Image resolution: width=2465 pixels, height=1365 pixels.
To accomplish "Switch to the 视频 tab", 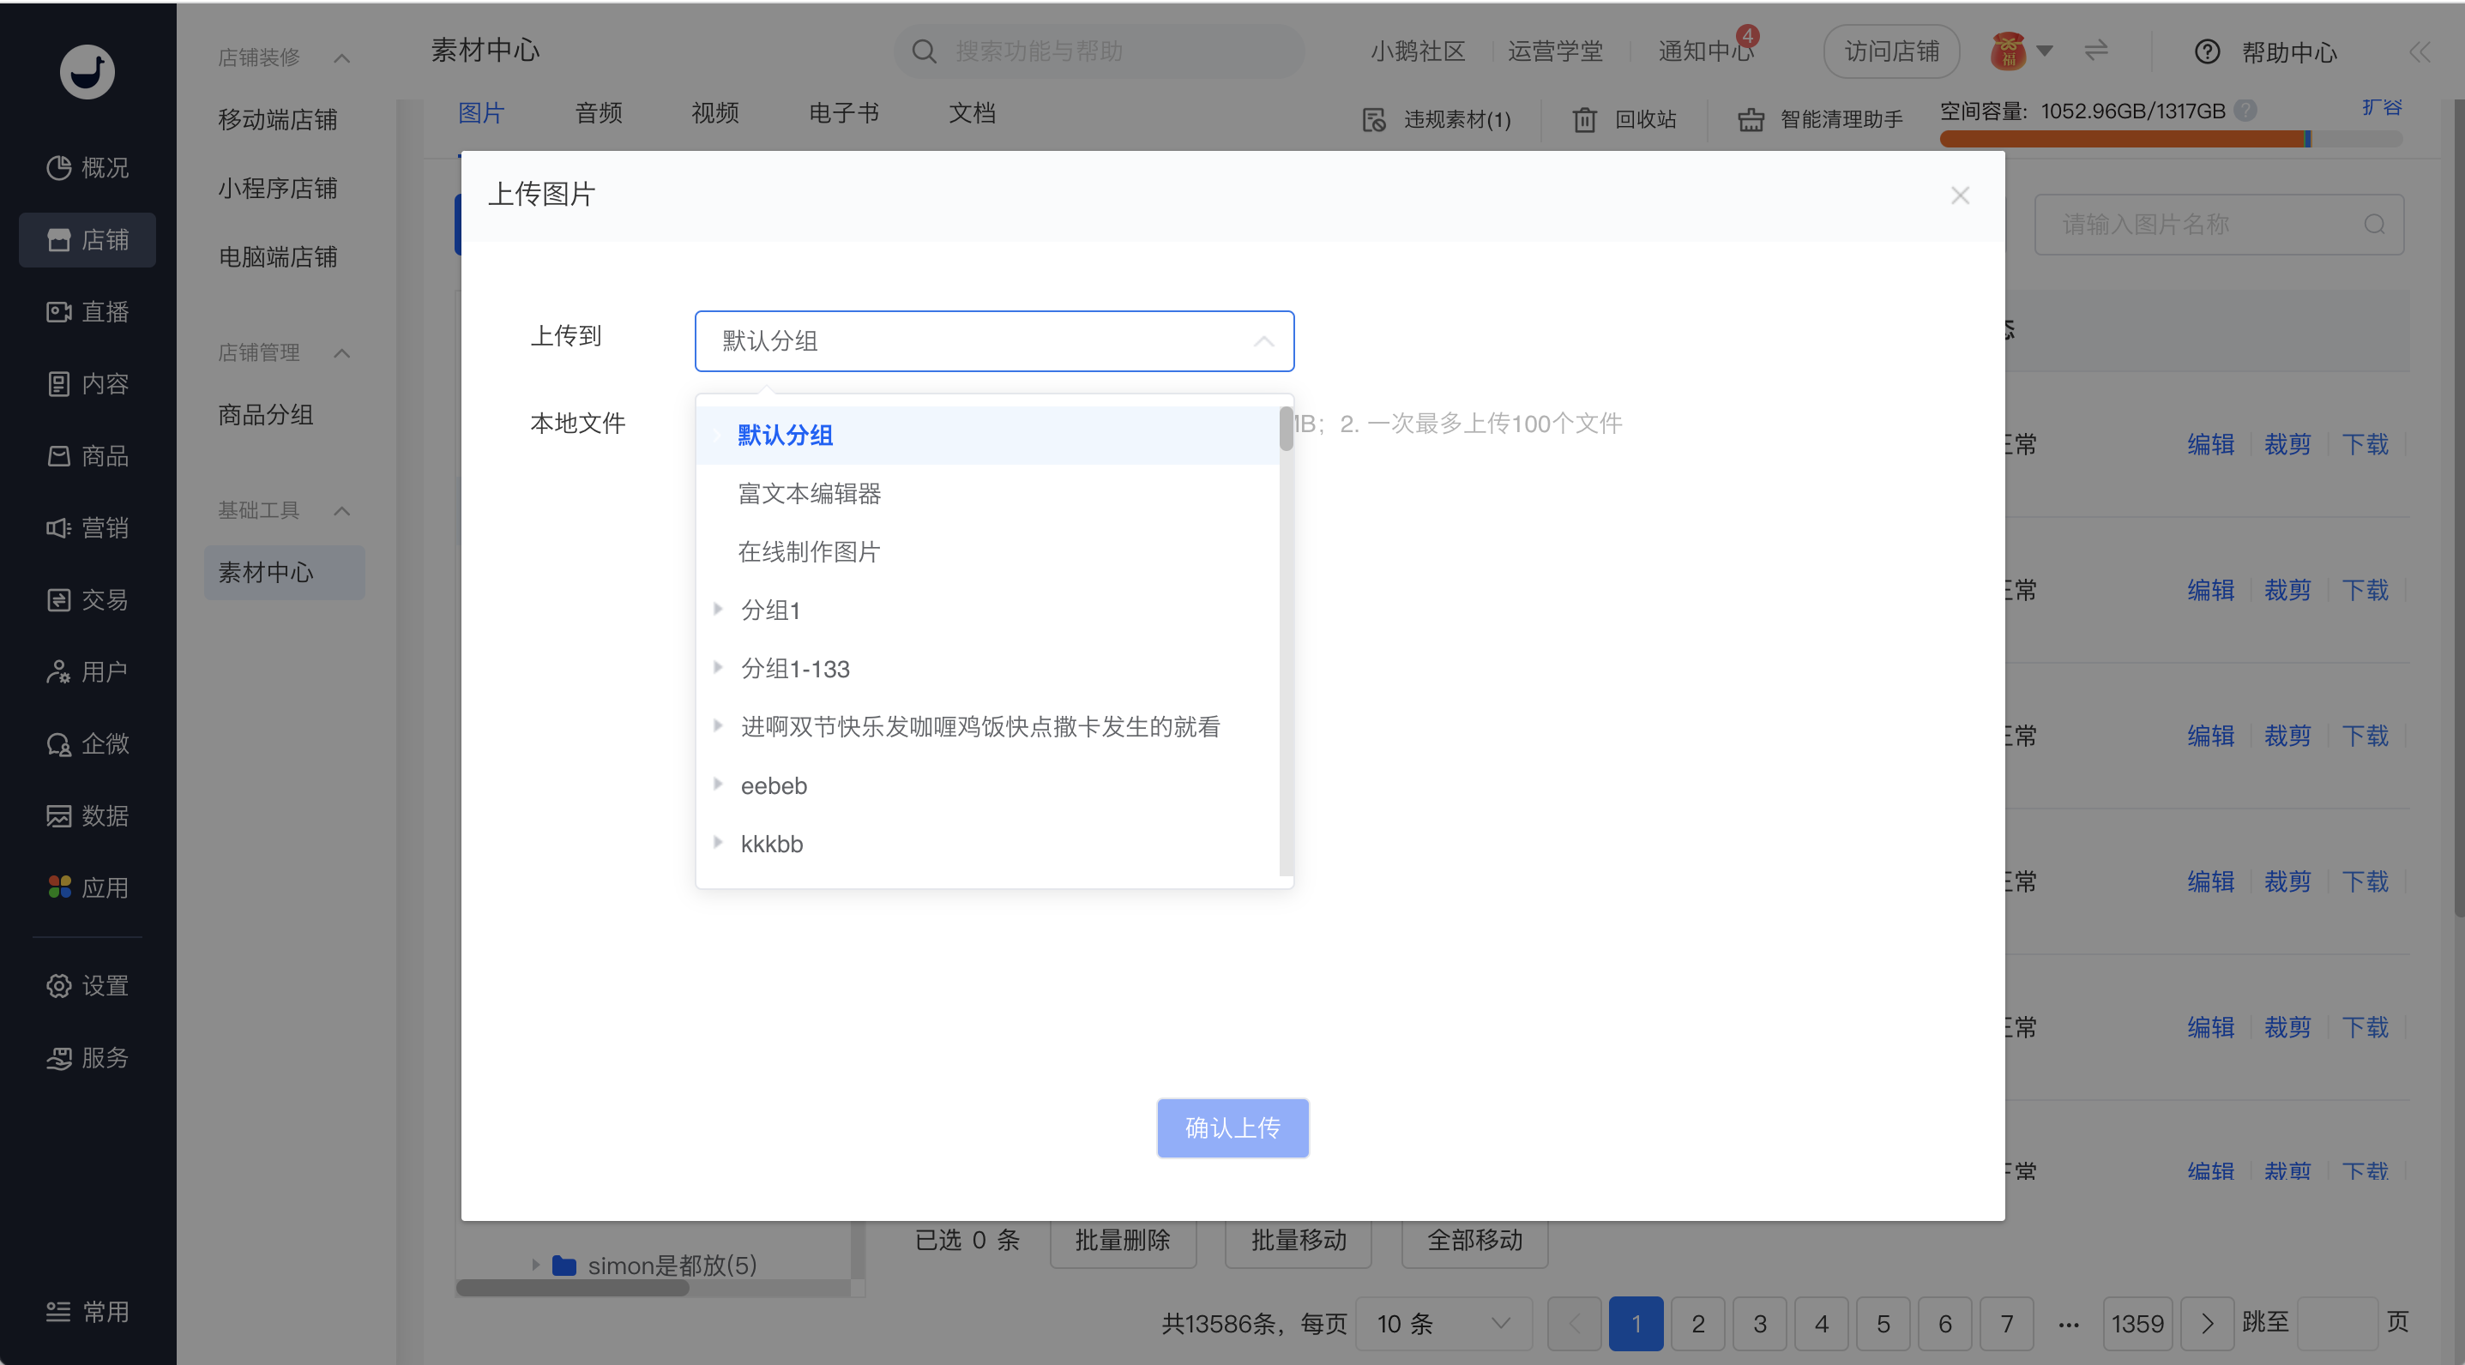I will [716, 113].
